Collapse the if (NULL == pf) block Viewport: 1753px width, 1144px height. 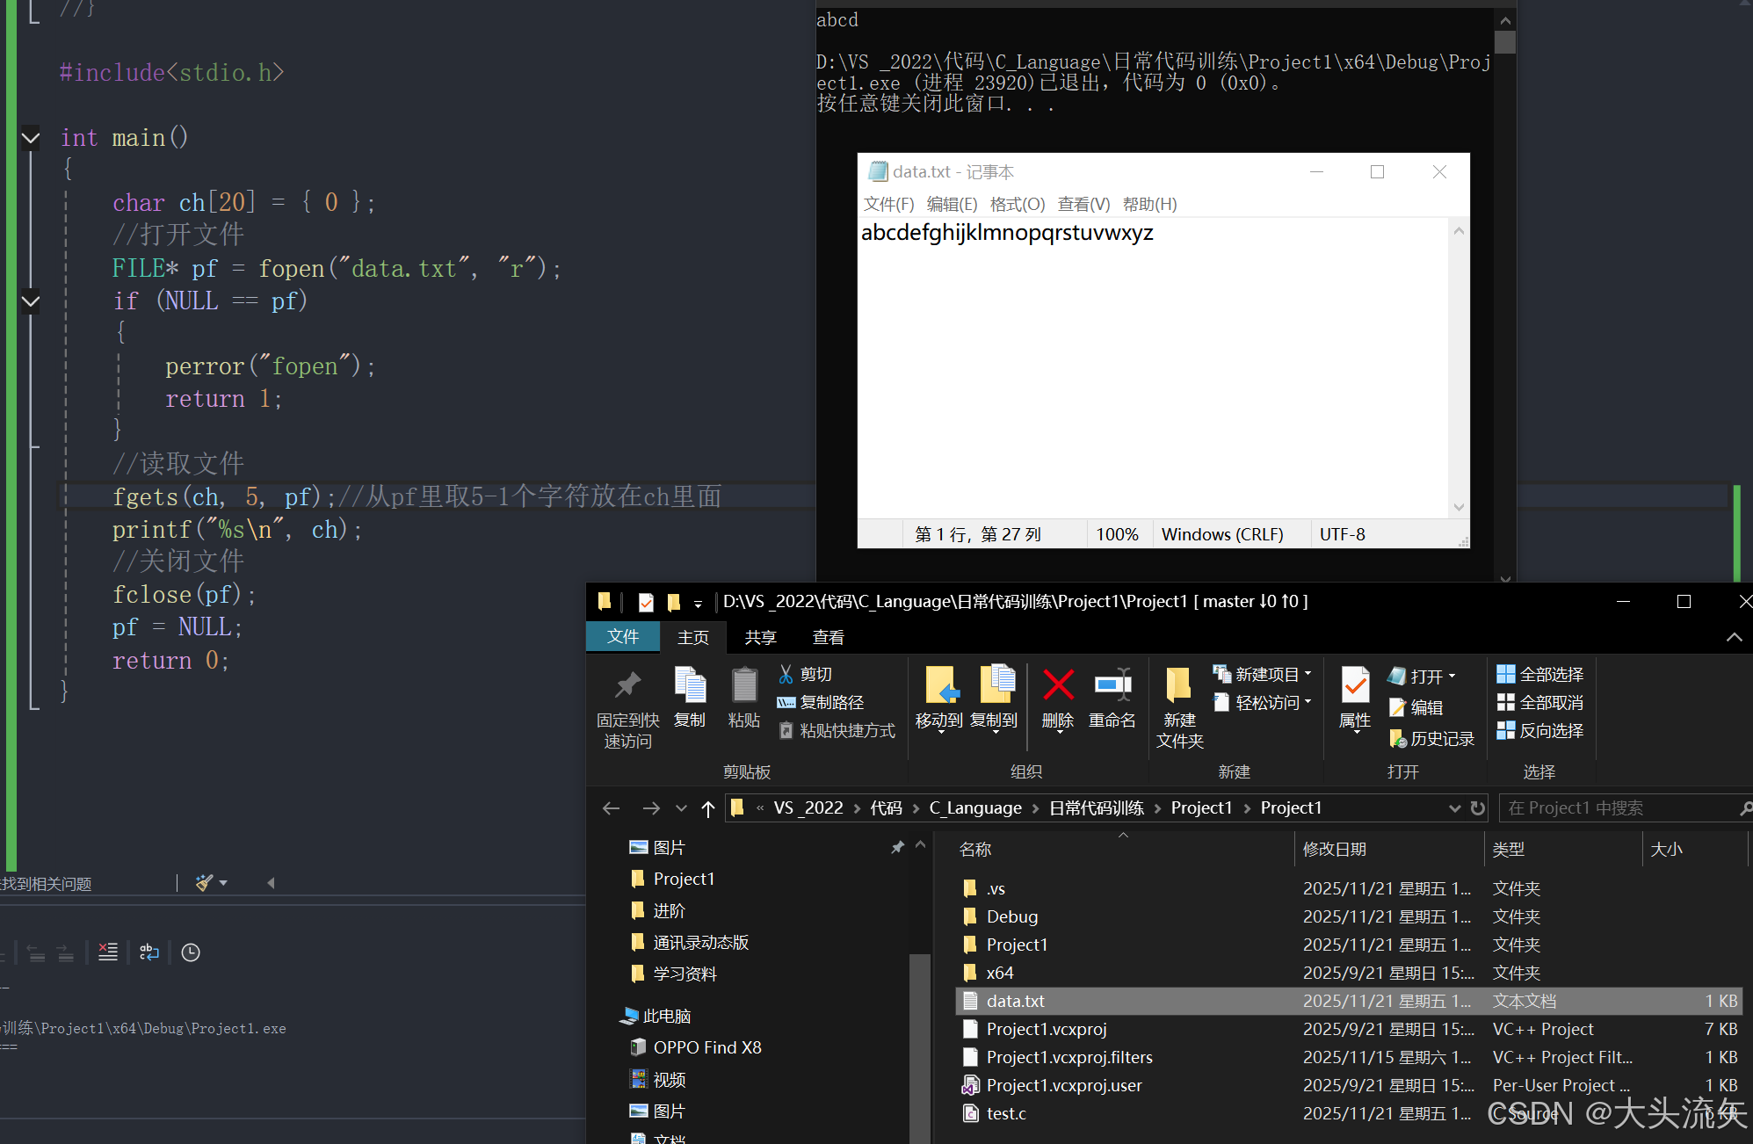(x=31, y=301)
